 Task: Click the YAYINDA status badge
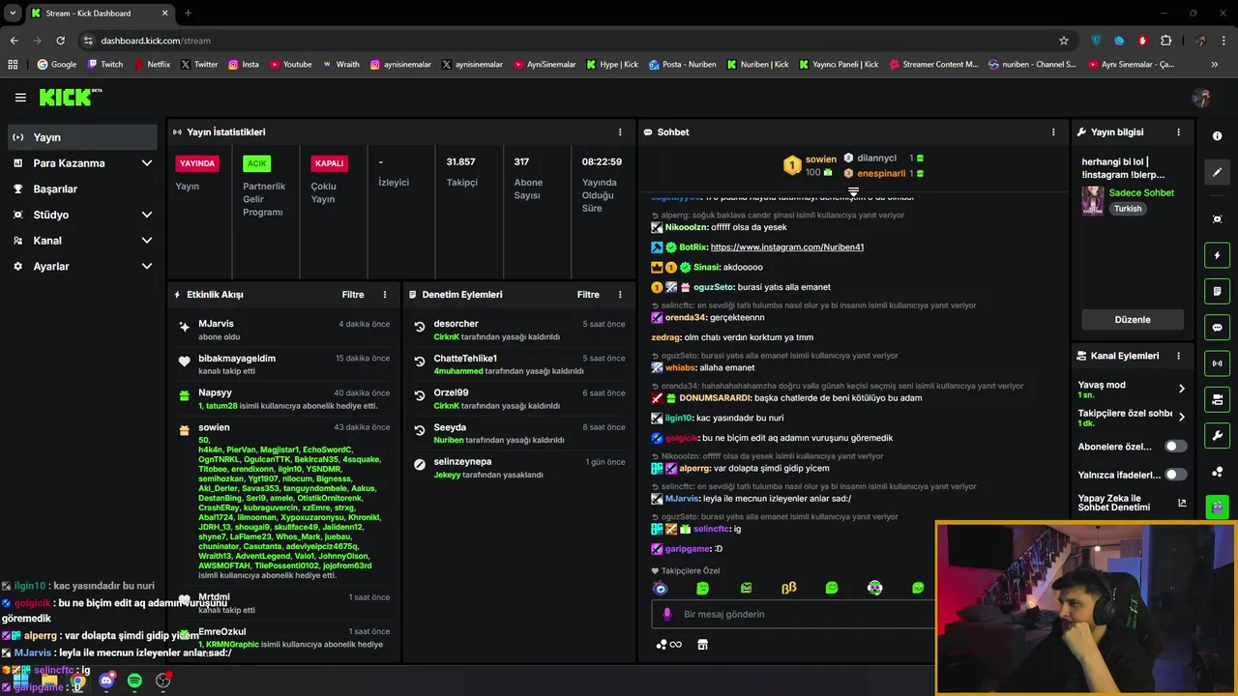tap(197, 163)
